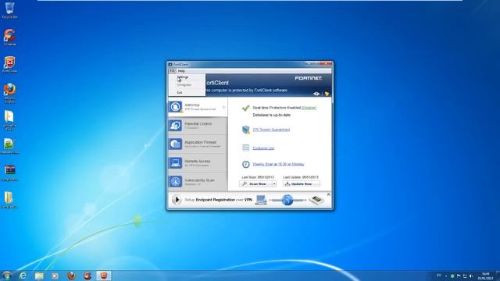Click the eye icon in header

(316, 94)
